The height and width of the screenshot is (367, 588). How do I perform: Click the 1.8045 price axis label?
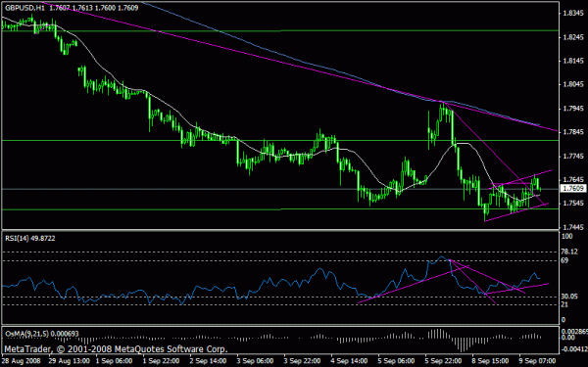[x=573, y=84]
